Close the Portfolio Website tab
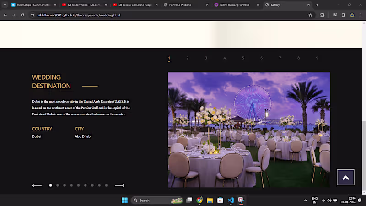 (x=207, y=5)
